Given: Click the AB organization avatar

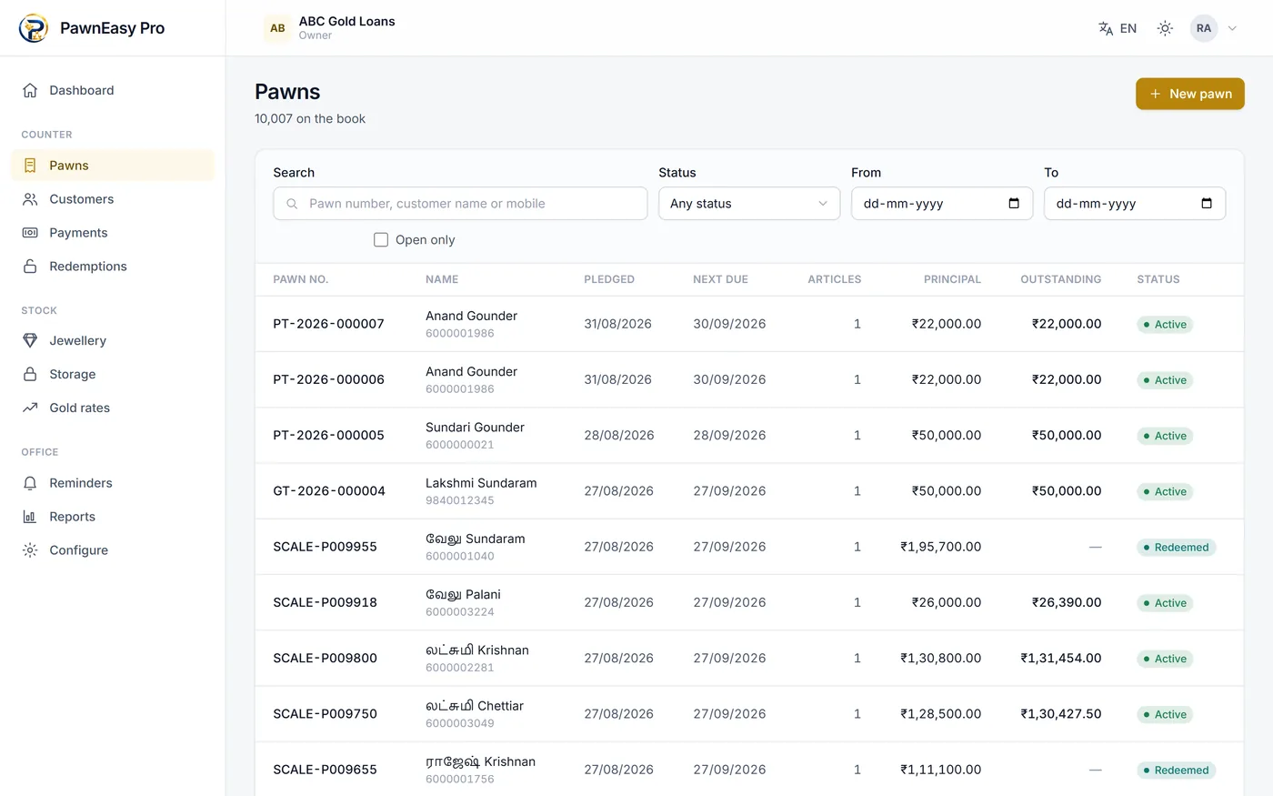Looking at the screenshot, I should click(x=277, y=28).
